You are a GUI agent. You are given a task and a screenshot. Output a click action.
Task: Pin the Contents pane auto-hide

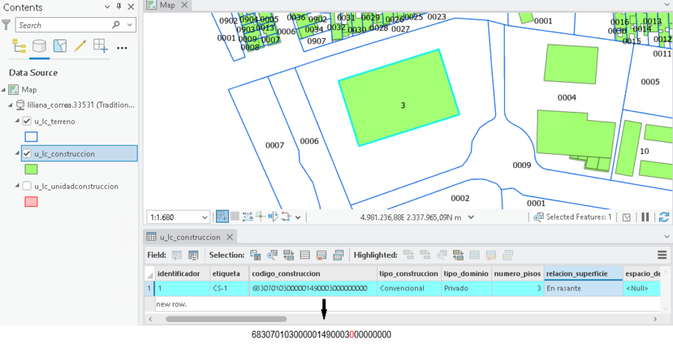click(119, 7)
